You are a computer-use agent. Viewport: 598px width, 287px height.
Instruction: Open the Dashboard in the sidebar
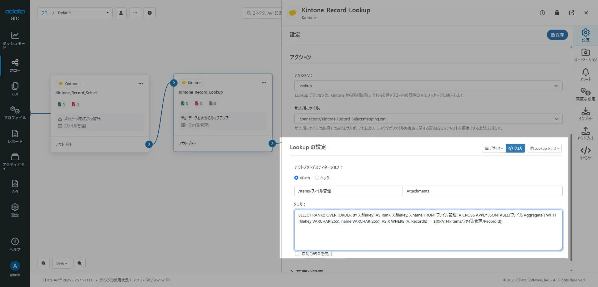pyautogui.click(x=15, y=40)
